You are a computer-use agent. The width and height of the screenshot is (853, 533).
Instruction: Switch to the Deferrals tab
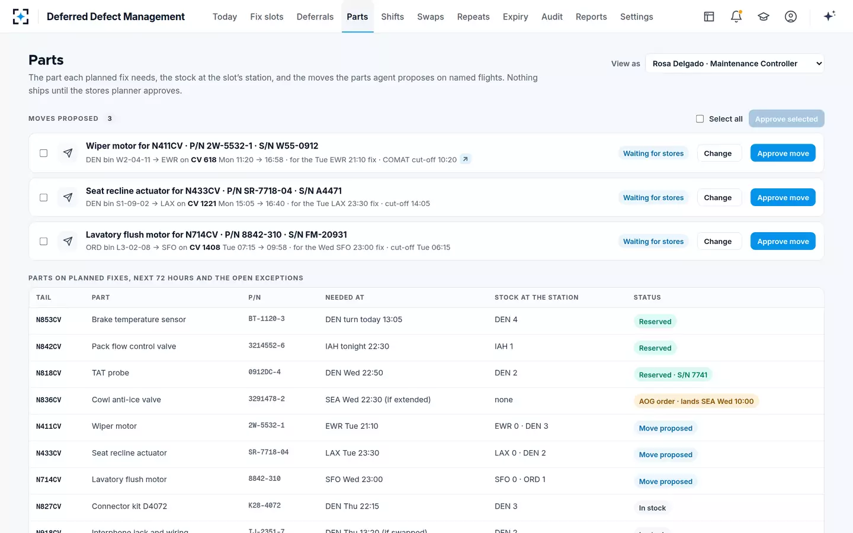point(315,17)
